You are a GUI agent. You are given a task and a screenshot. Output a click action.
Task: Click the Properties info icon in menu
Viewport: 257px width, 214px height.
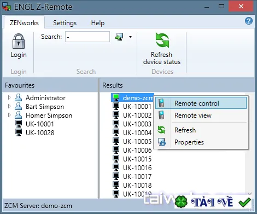(x=162, y=142)
